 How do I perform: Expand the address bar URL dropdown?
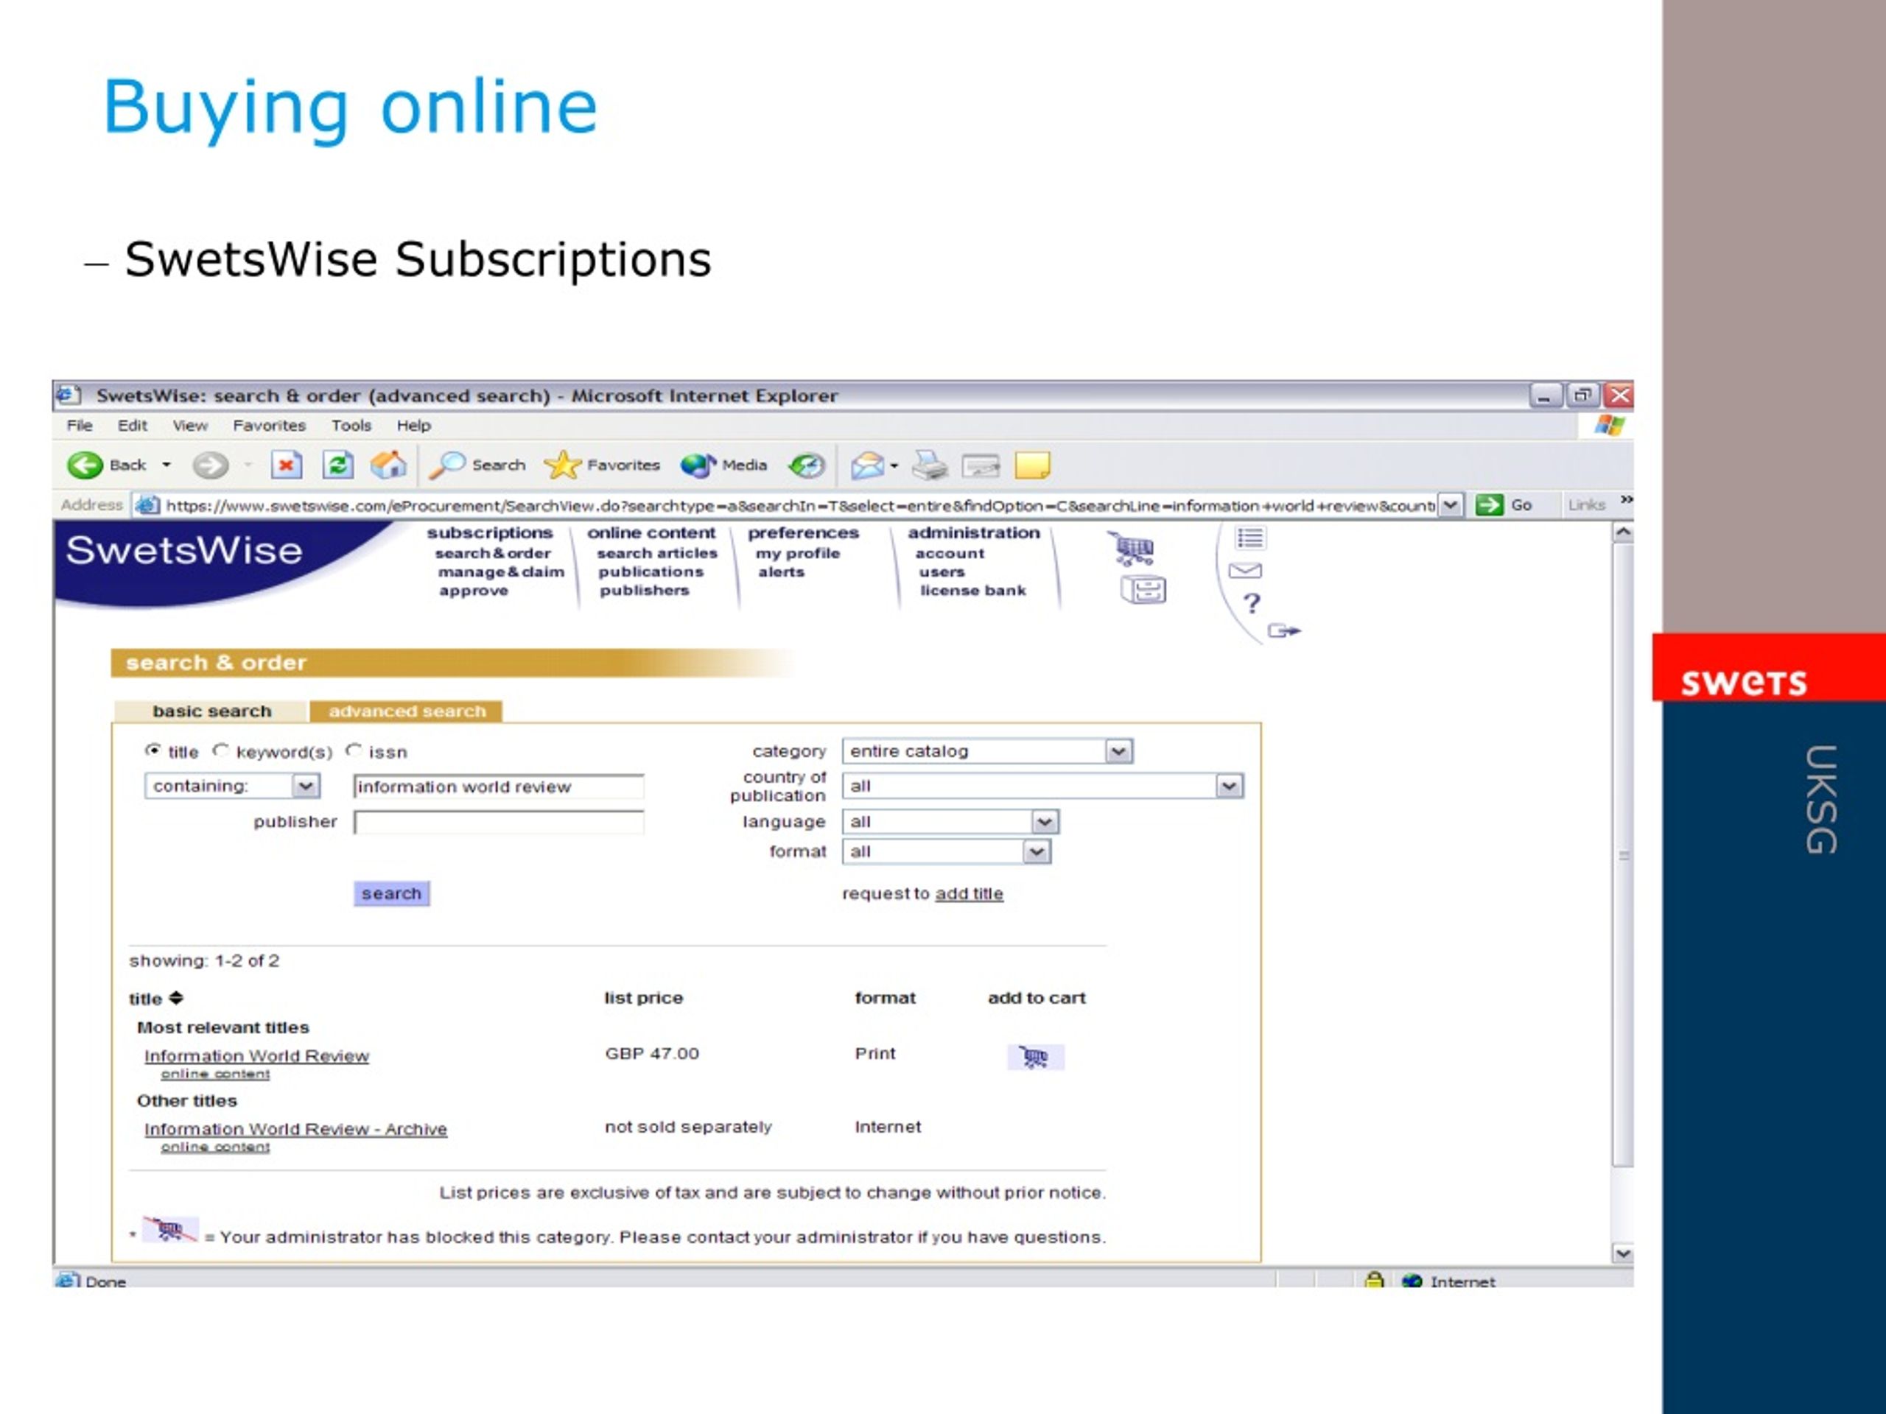pyautogui.click(x=1451, y=504)
